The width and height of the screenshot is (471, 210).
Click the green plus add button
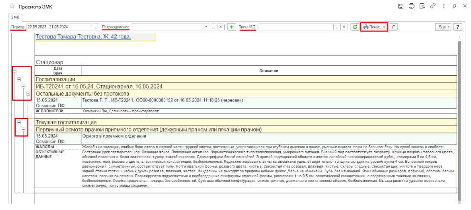tap(232, 27)
